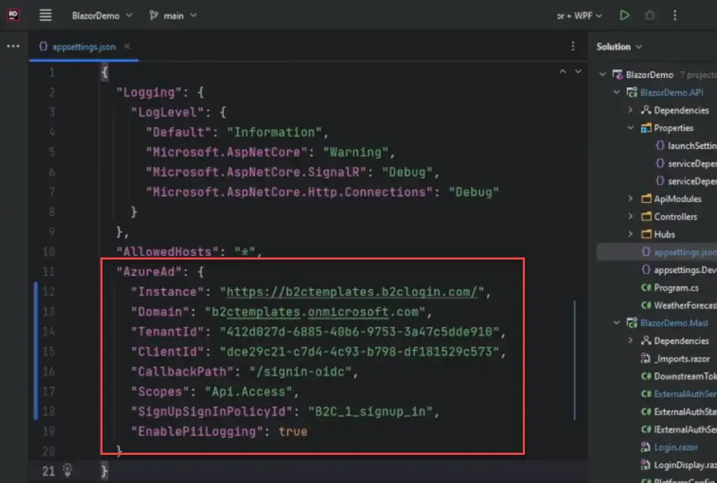The width and height of the screenshot is (717, 483).
Task: Expand the Hubs folder
Action: [x=630, y=234]
